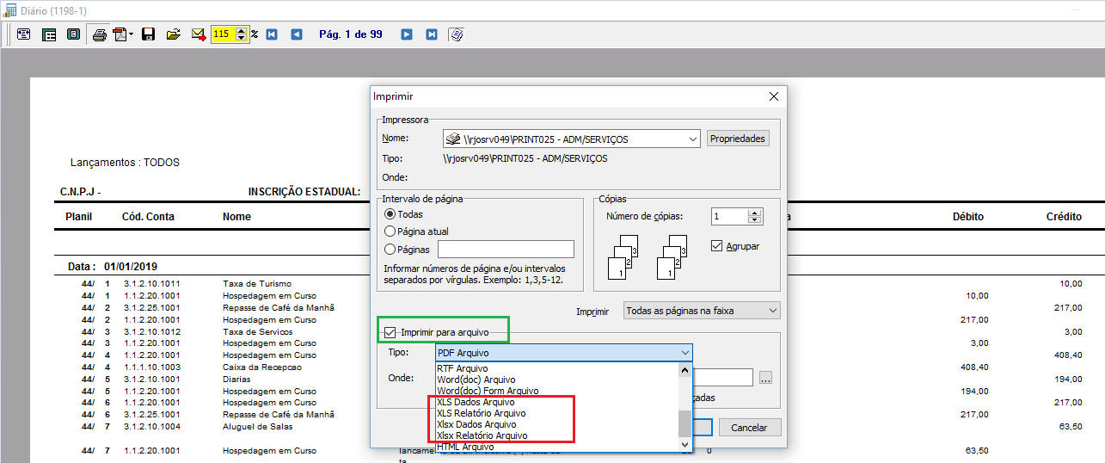Click the Cancelar button

(x=749, y=428)
